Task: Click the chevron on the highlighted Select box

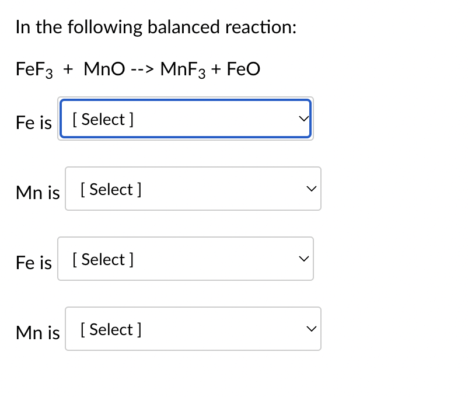Action: pos(303,118)
